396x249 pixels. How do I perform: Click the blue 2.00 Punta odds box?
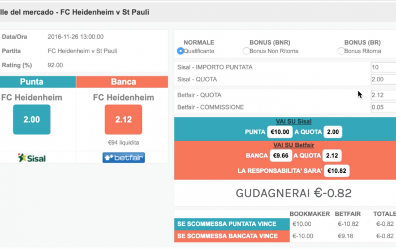[x=32, y=120]
